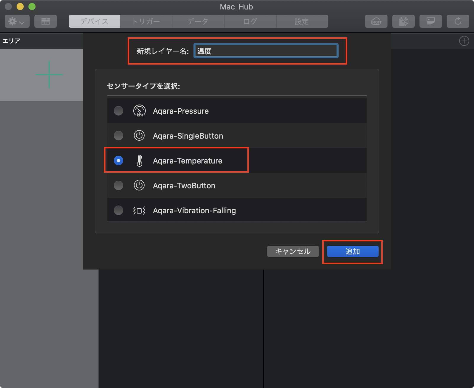
Task: Click the Aqara-SingleButton power icon
Action: [139, 136]
